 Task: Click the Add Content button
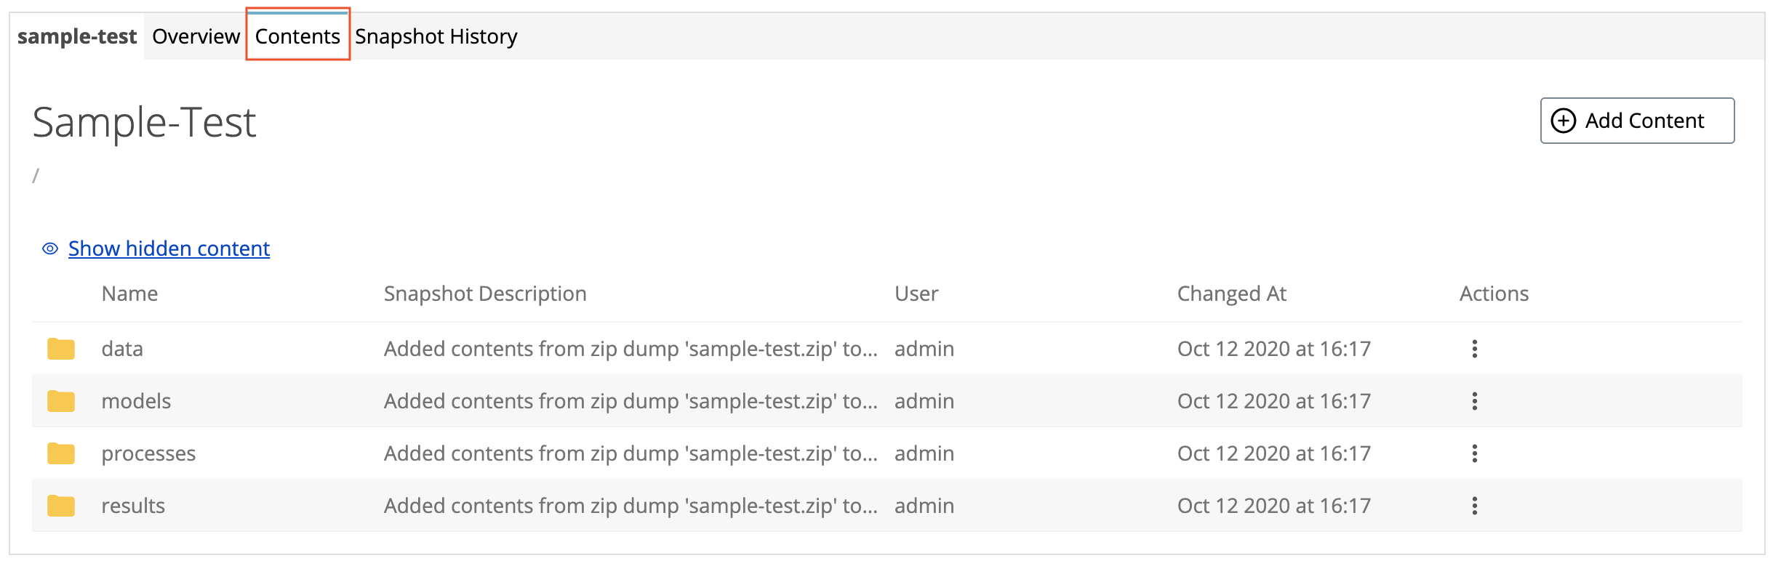pos(1637,121)
